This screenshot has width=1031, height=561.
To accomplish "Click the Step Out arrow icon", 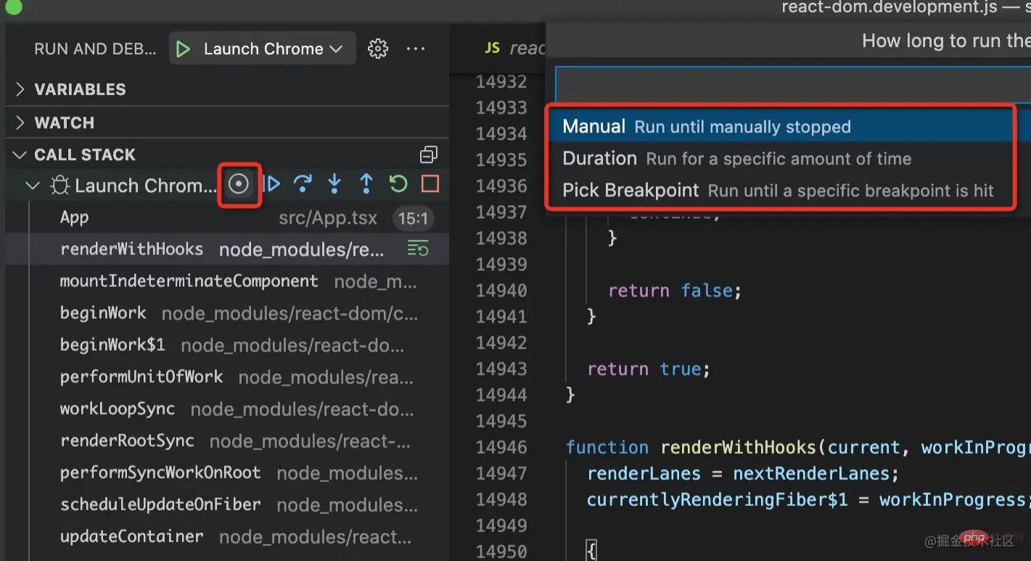I will pyautogui.click(x=366, y=185).
